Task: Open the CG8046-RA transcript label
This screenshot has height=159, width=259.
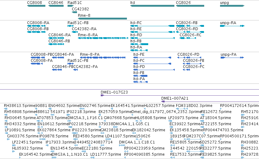Action: tap(59, 35)
